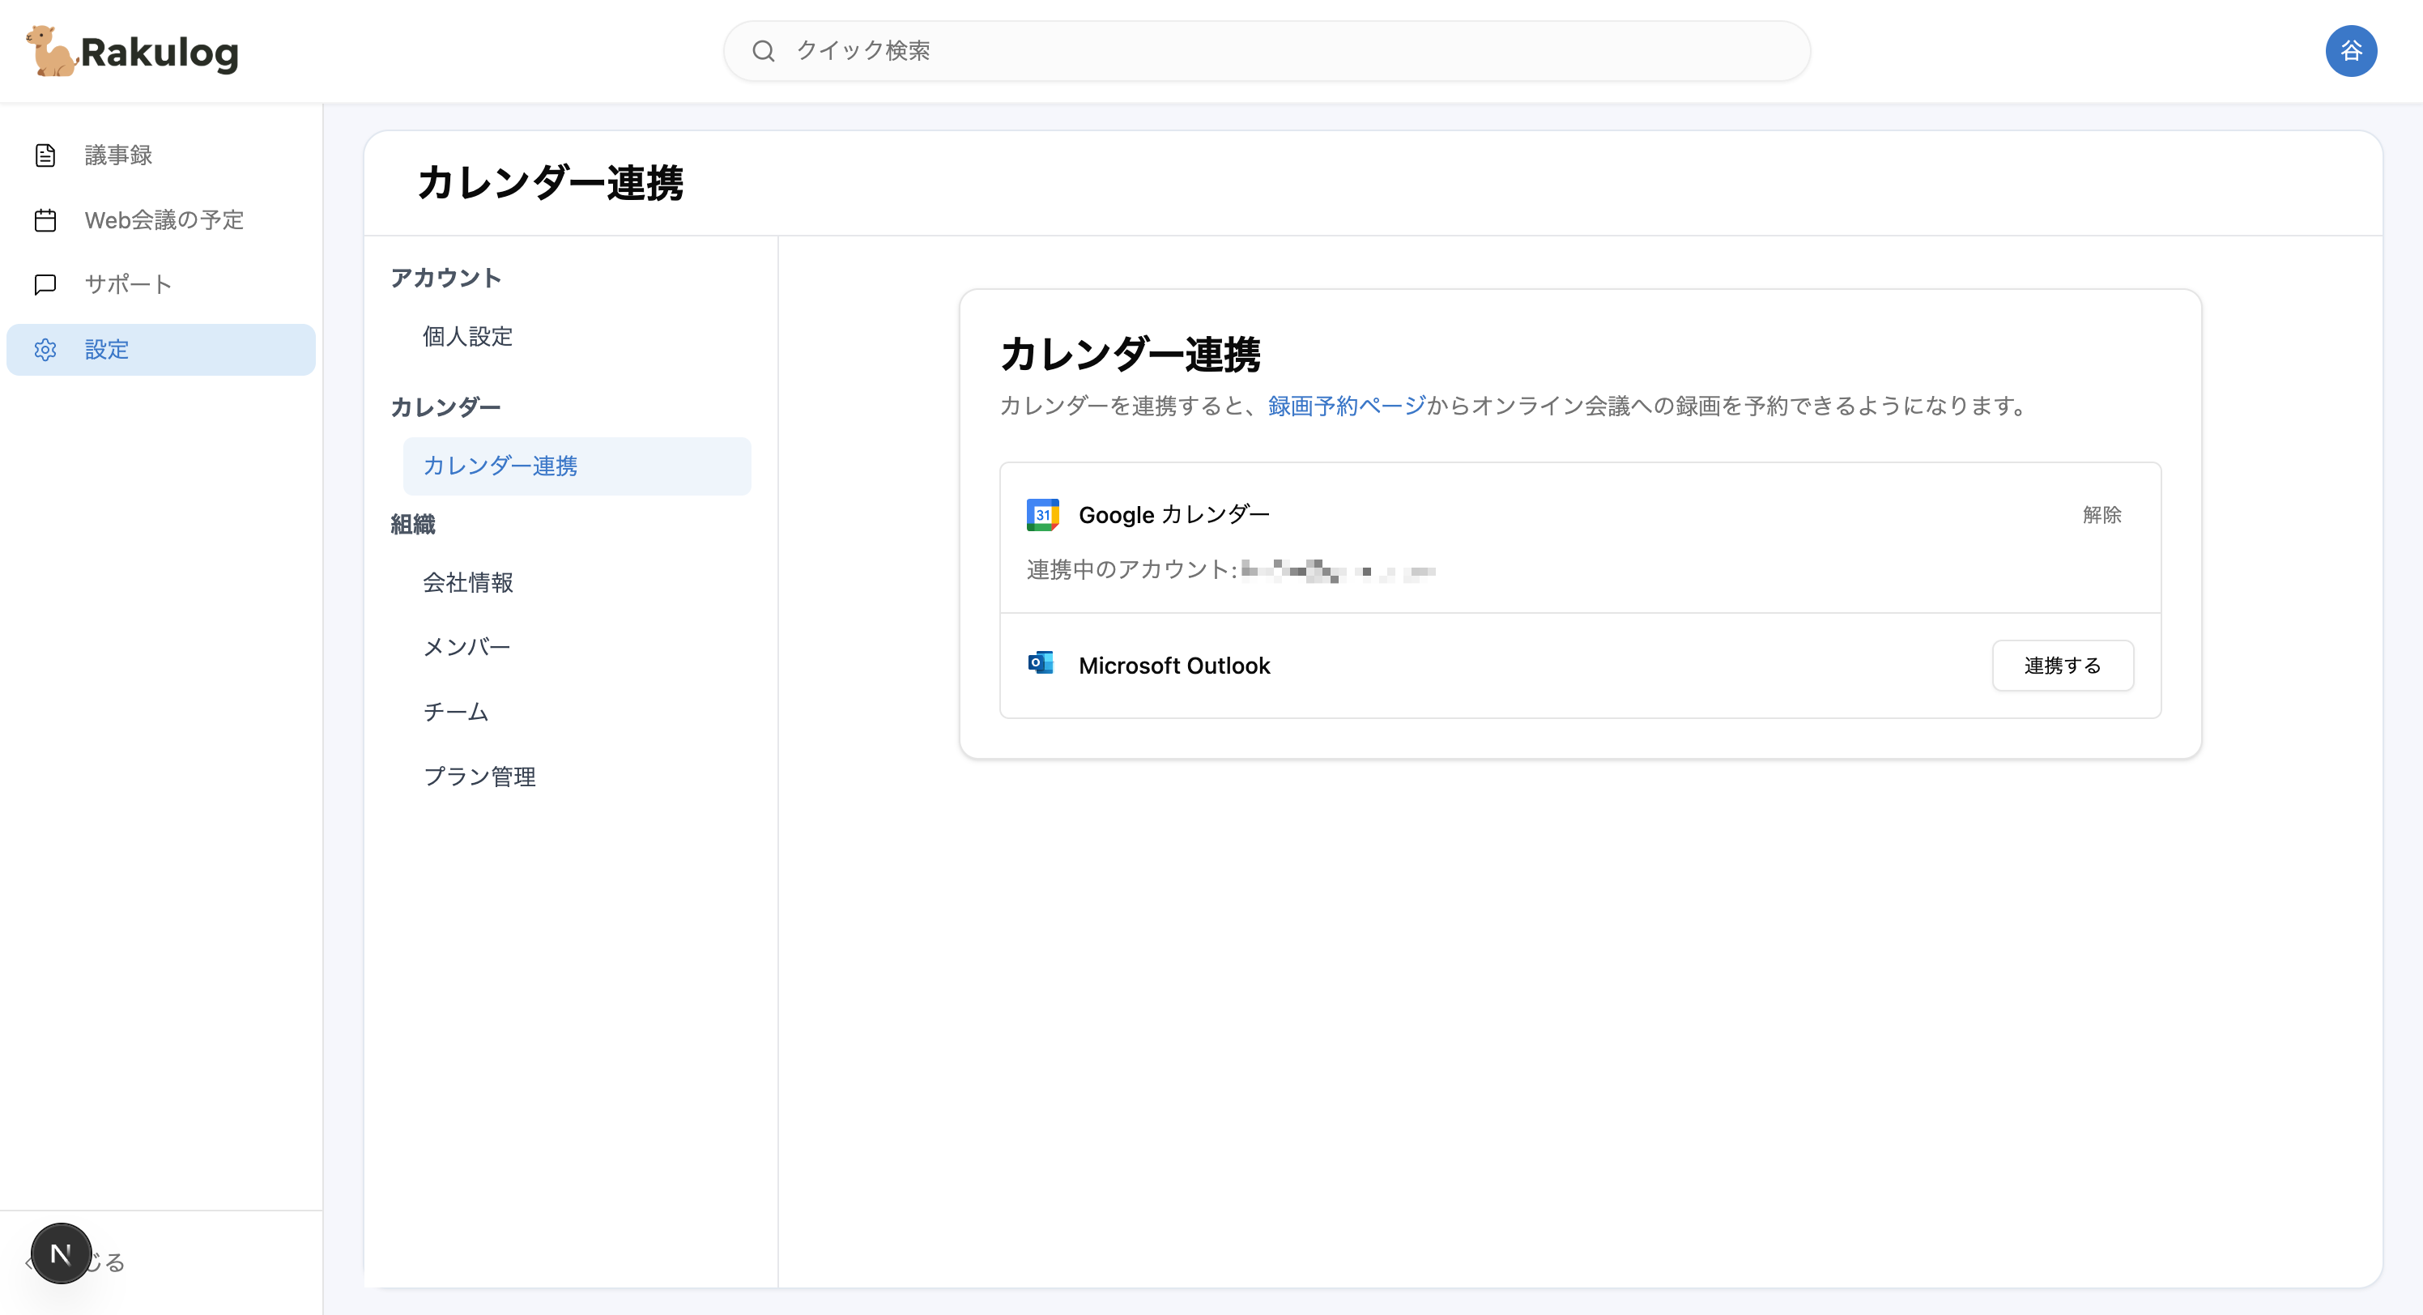Click the 設定 gear icon
This screenshot has height=1315, width=2423.
(47, 349)
